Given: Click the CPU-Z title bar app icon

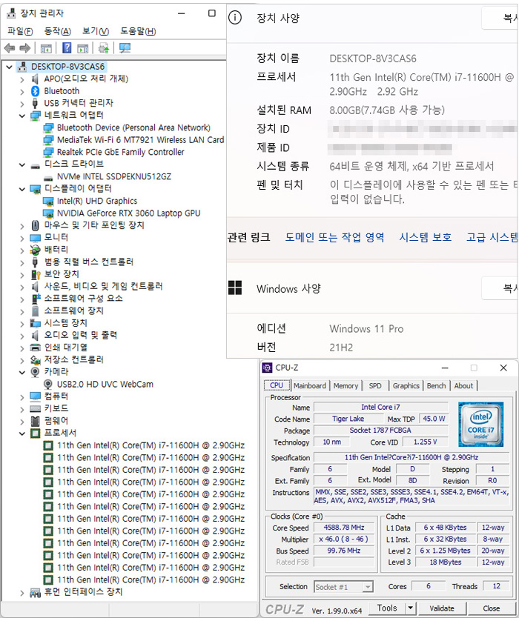Looking at the screenshot, I should coord(268,368).
